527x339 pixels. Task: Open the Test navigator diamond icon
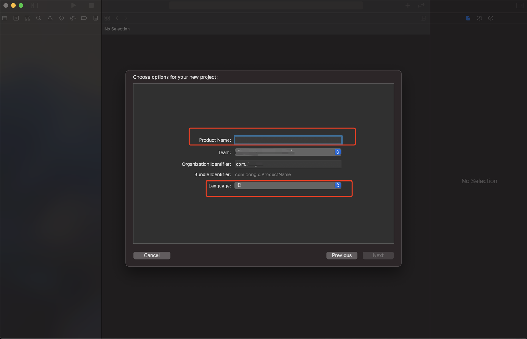pos(61,18)
